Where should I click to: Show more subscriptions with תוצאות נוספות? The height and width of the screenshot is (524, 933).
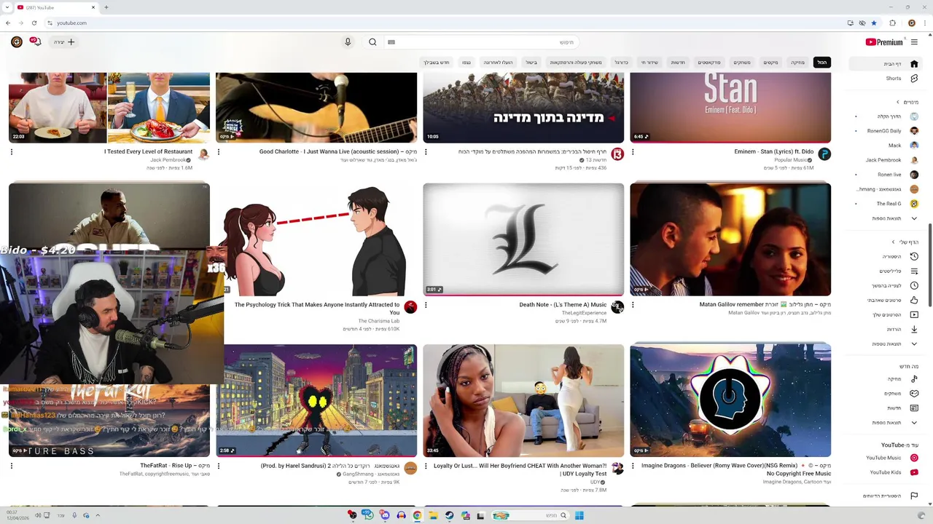coord(886,218)
